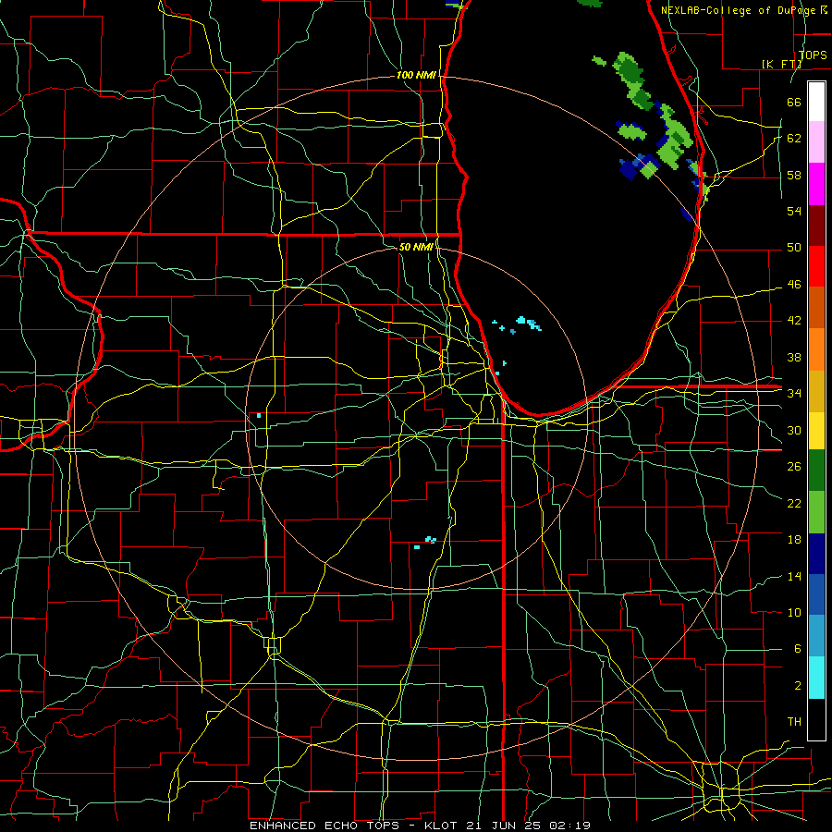Screen dimensions: 832x832
Task: Click the '42' legend value
Action: tap(794, 321)
